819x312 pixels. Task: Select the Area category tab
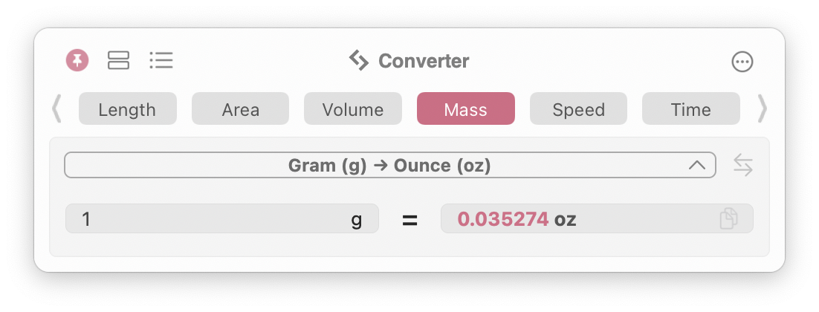coord(240,108)
